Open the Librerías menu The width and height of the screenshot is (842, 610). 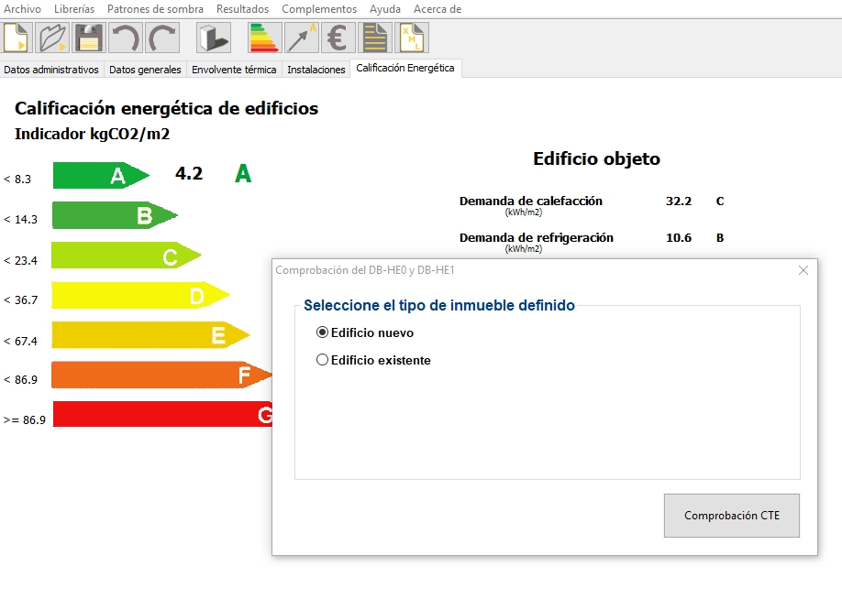click(74, 9)
